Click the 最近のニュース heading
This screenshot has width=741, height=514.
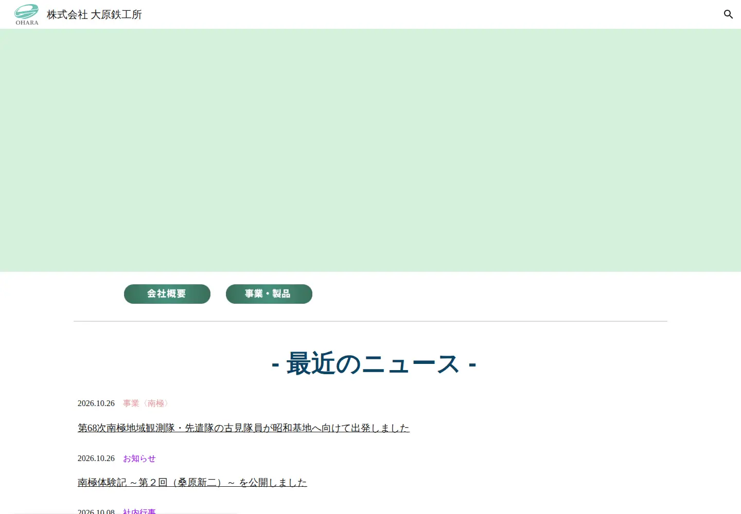374,364
